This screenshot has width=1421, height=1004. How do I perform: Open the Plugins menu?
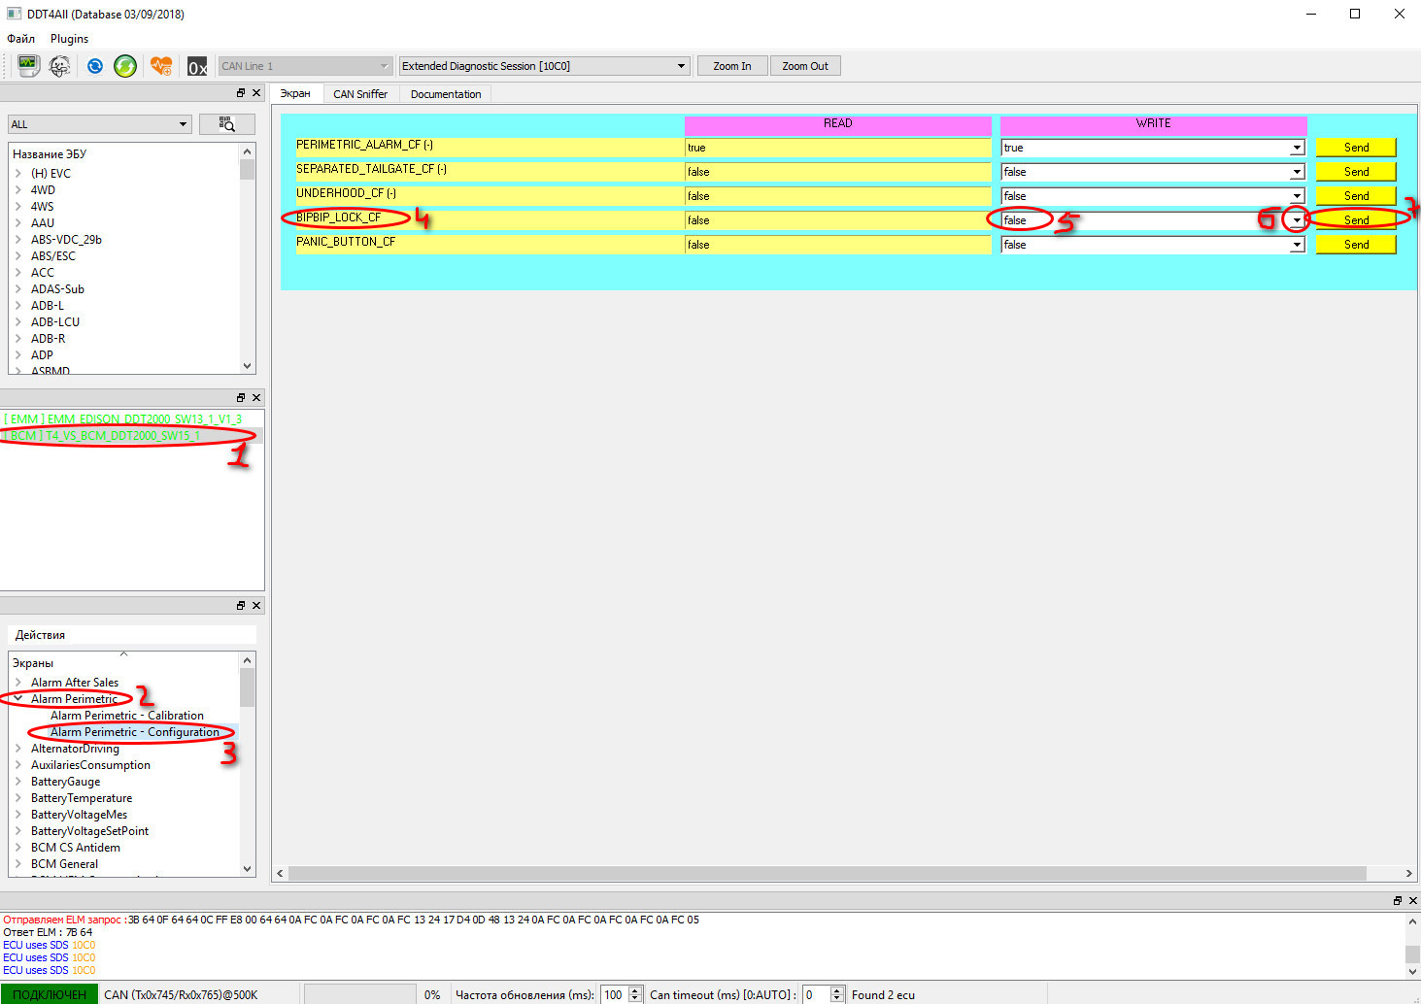tap(70, 39)
